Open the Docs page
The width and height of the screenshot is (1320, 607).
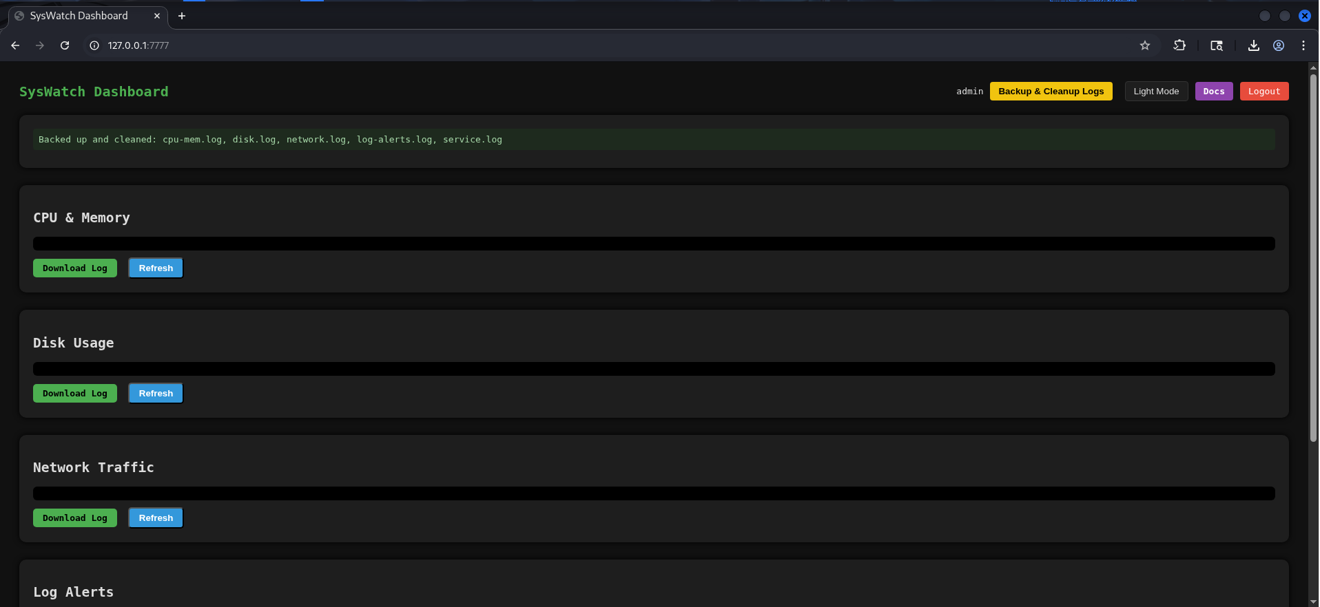[x=1213, y=92]
